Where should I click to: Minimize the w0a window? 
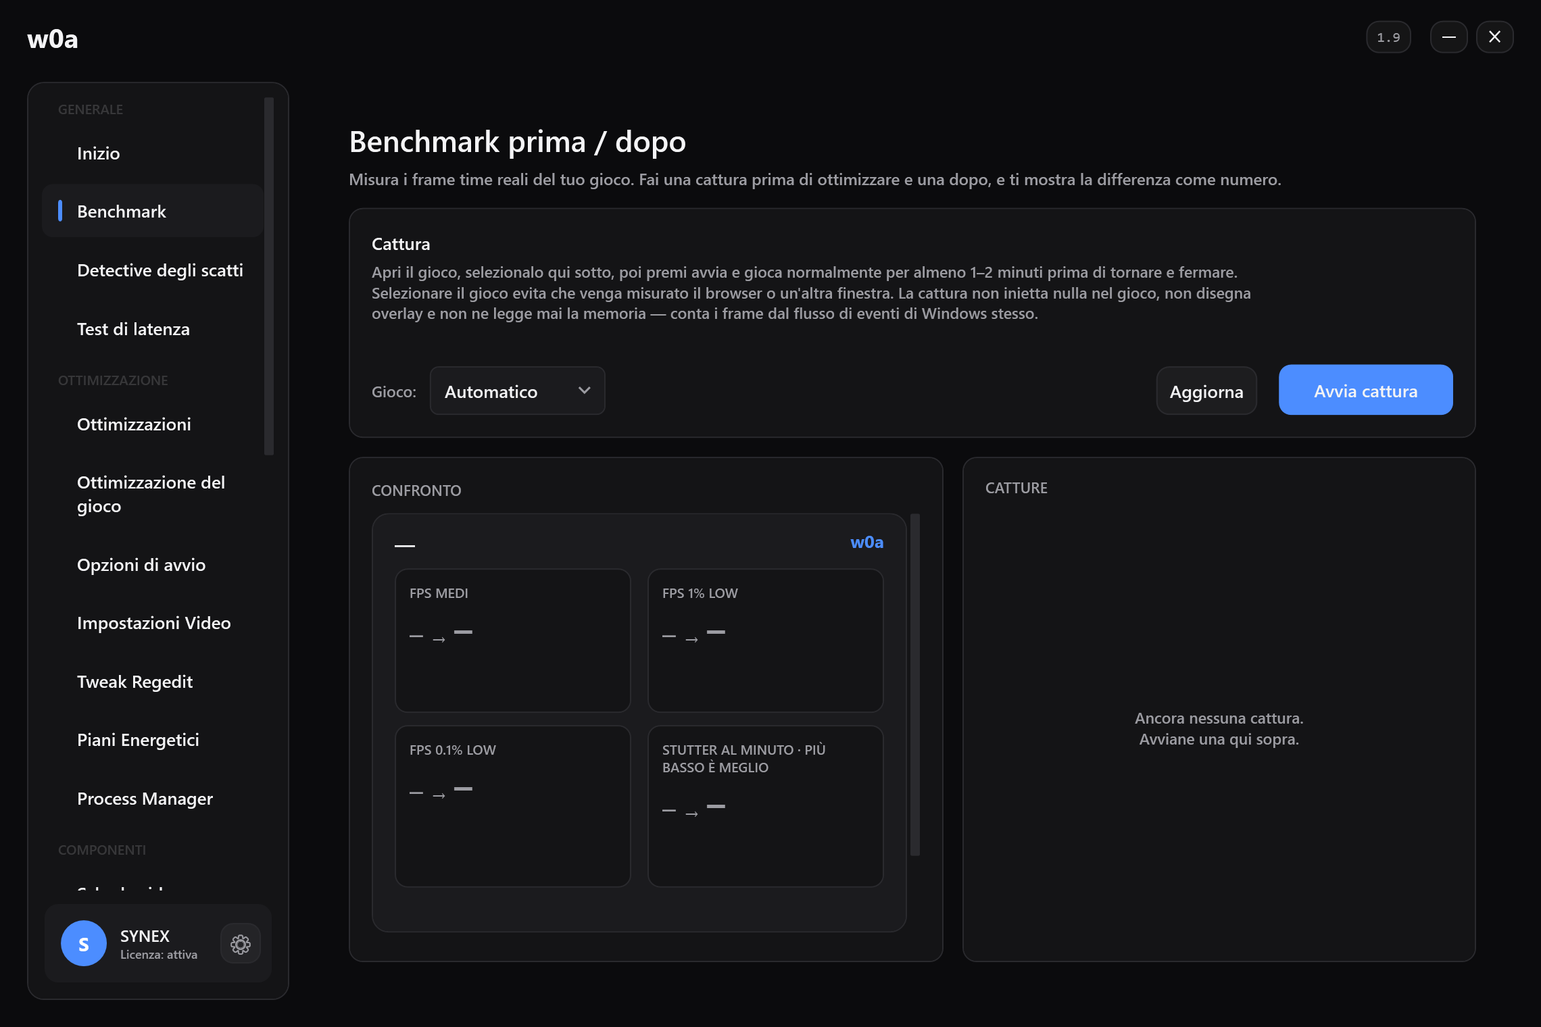[x=1448, y=37]
